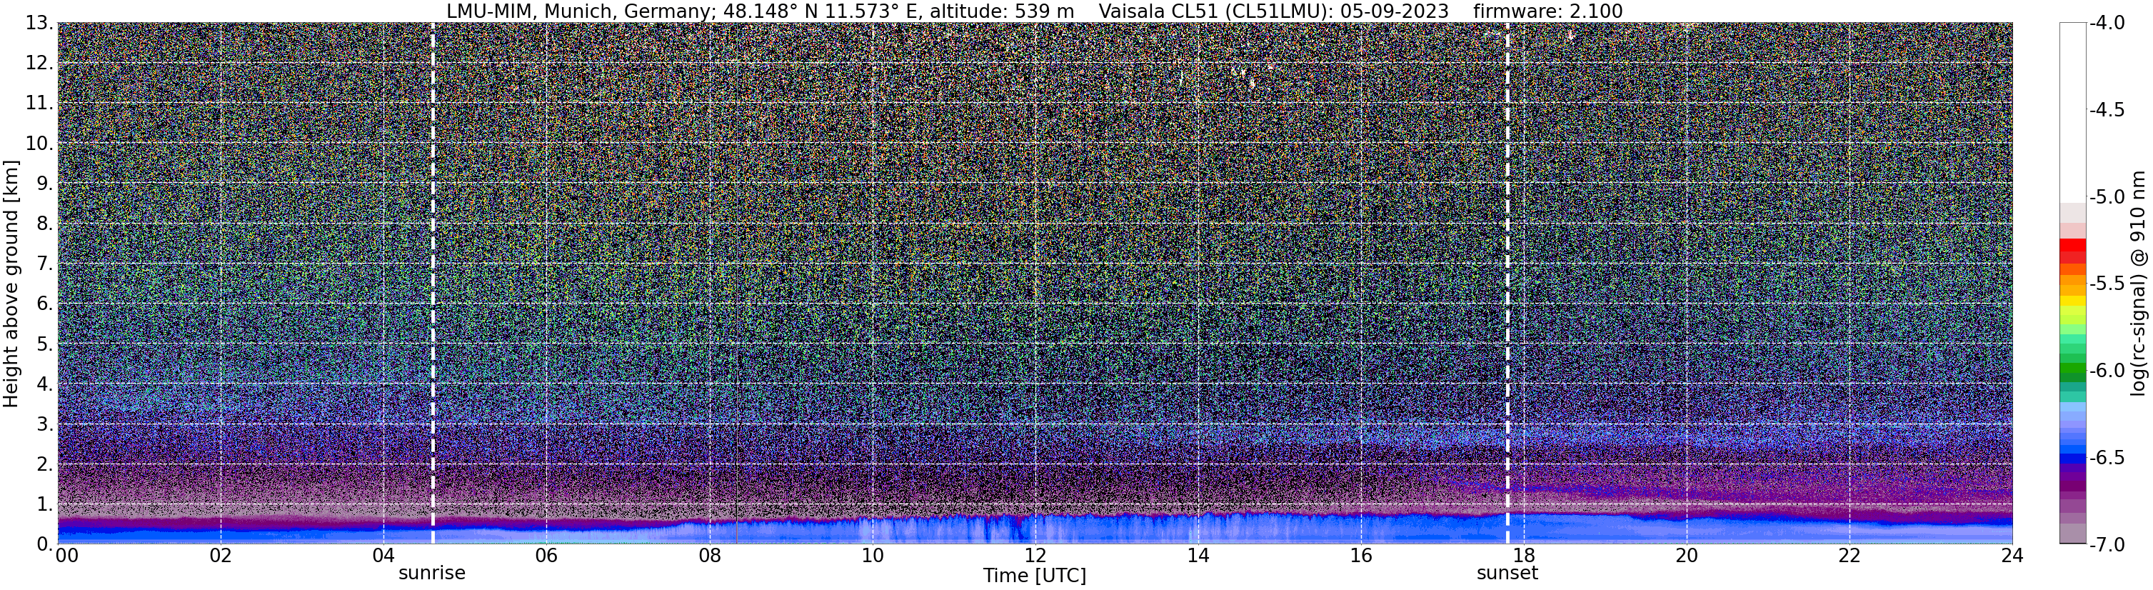Click 'Vaisala CL51 (CL51LMU): 05-09-2023' in title

[x=1274, y=11]
